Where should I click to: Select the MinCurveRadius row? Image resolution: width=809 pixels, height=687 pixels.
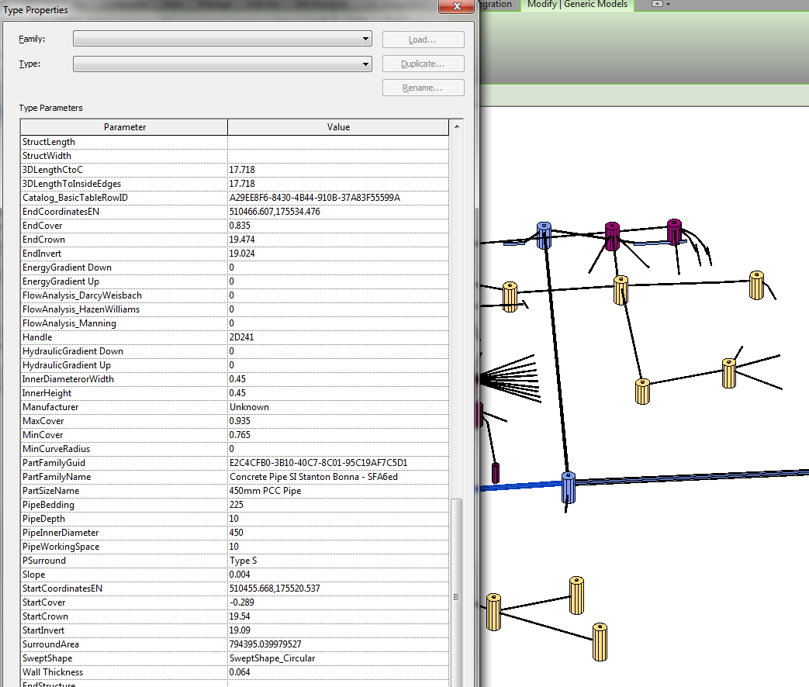(x=235, y=448)
